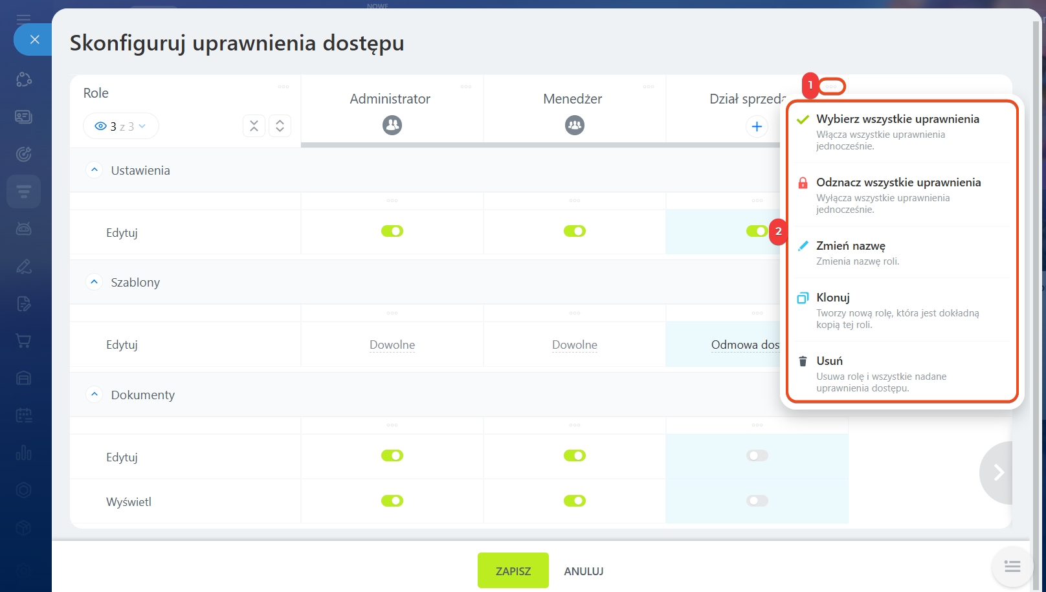Image resolution: width=1046 pixels, height=592 pixels.
Task: Choose 'Klonuj' from the role menu
Action: point(832,298)
